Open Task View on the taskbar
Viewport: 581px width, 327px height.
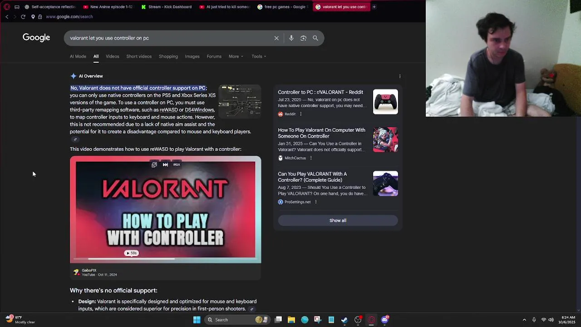pos(278,320)
